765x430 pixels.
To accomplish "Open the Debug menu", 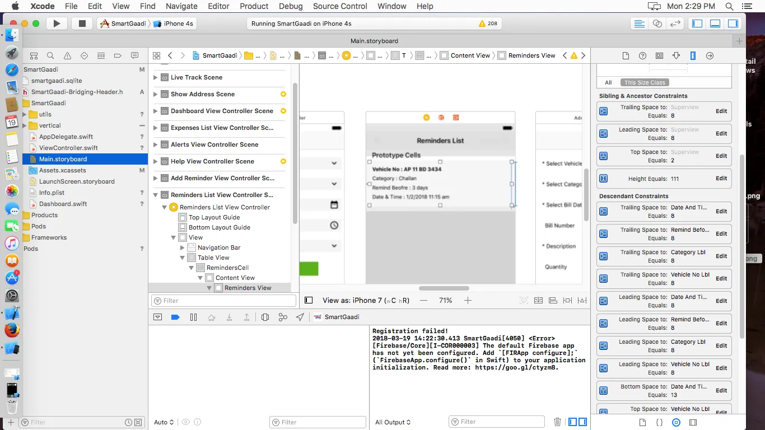I will tap(291, 6).
